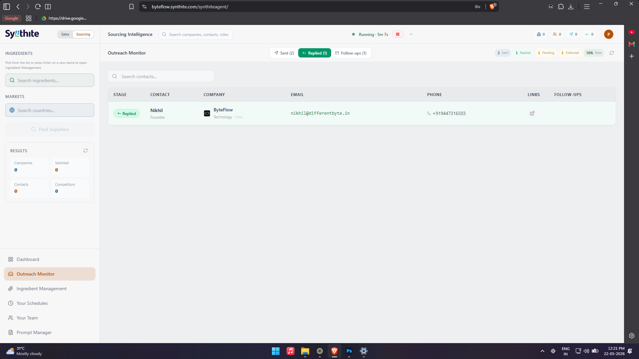Click the browser address bar URL
This screenshot has height=359, width=639.
(190, 7)
